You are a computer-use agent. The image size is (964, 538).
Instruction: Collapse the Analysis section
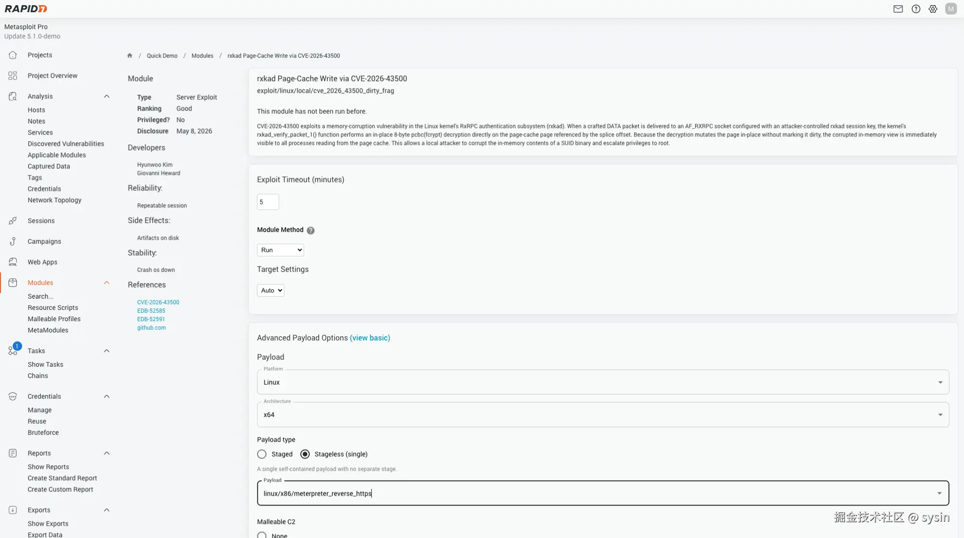107,96
